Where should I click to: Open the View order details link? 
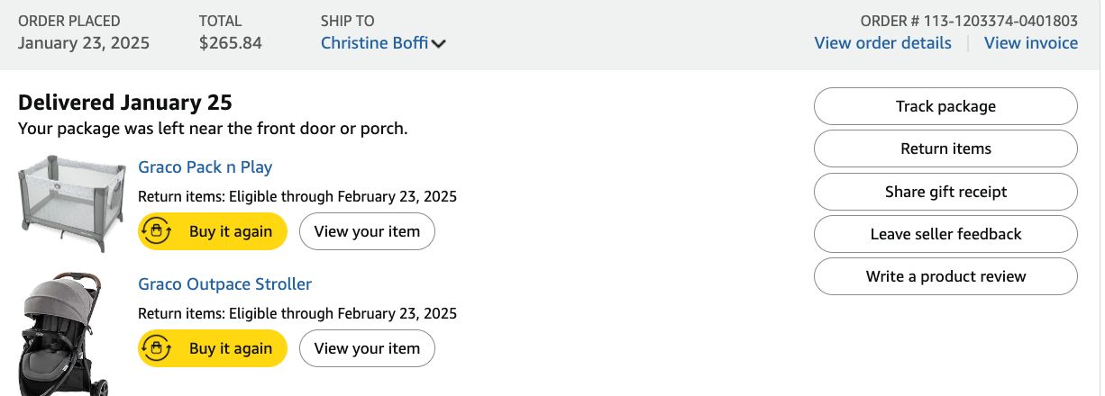tap(882, 42)
